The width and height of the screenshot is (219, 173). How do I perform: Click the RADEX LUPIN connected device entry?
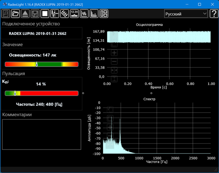coord(38,34)
